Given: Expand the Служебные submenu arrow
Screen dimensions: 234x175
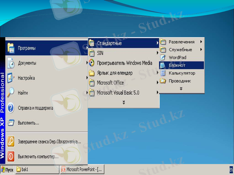Looking at the screenshot, I should [201, 50].
